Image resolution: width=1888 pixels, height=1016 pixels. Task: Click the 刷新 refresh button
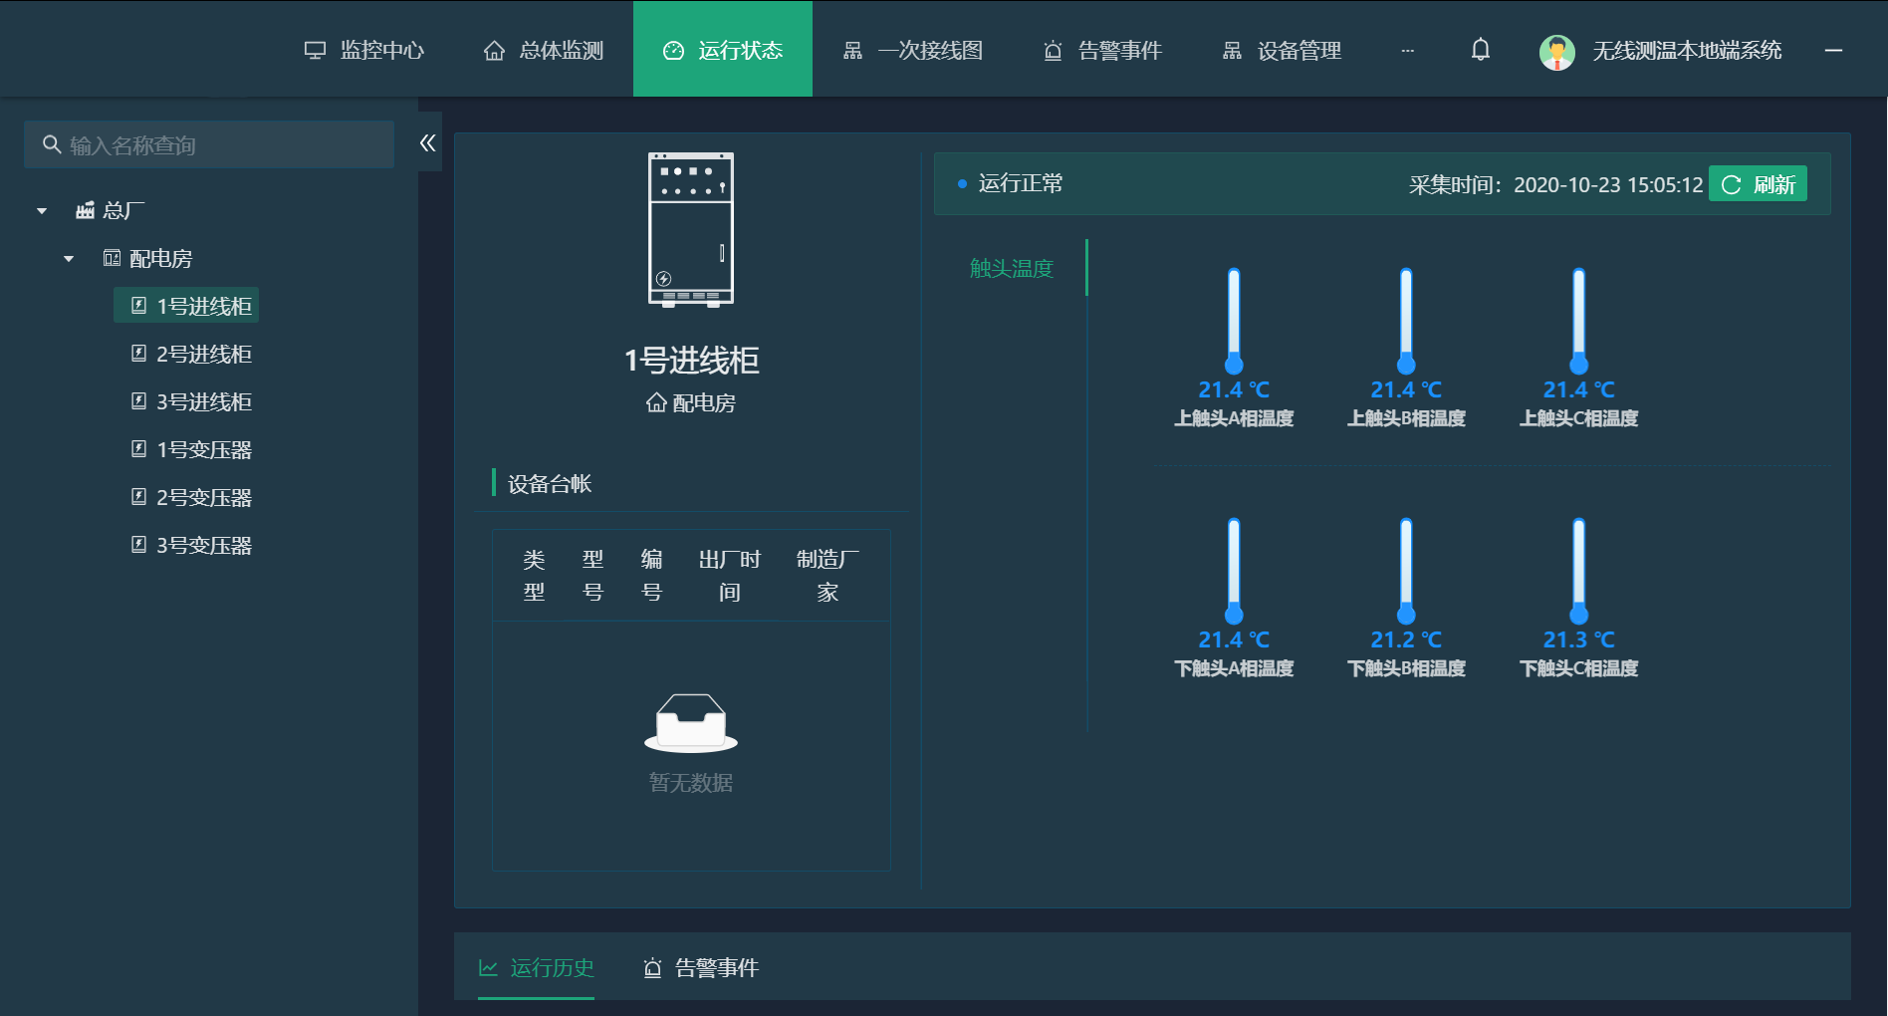click(x=1757, y=183)
